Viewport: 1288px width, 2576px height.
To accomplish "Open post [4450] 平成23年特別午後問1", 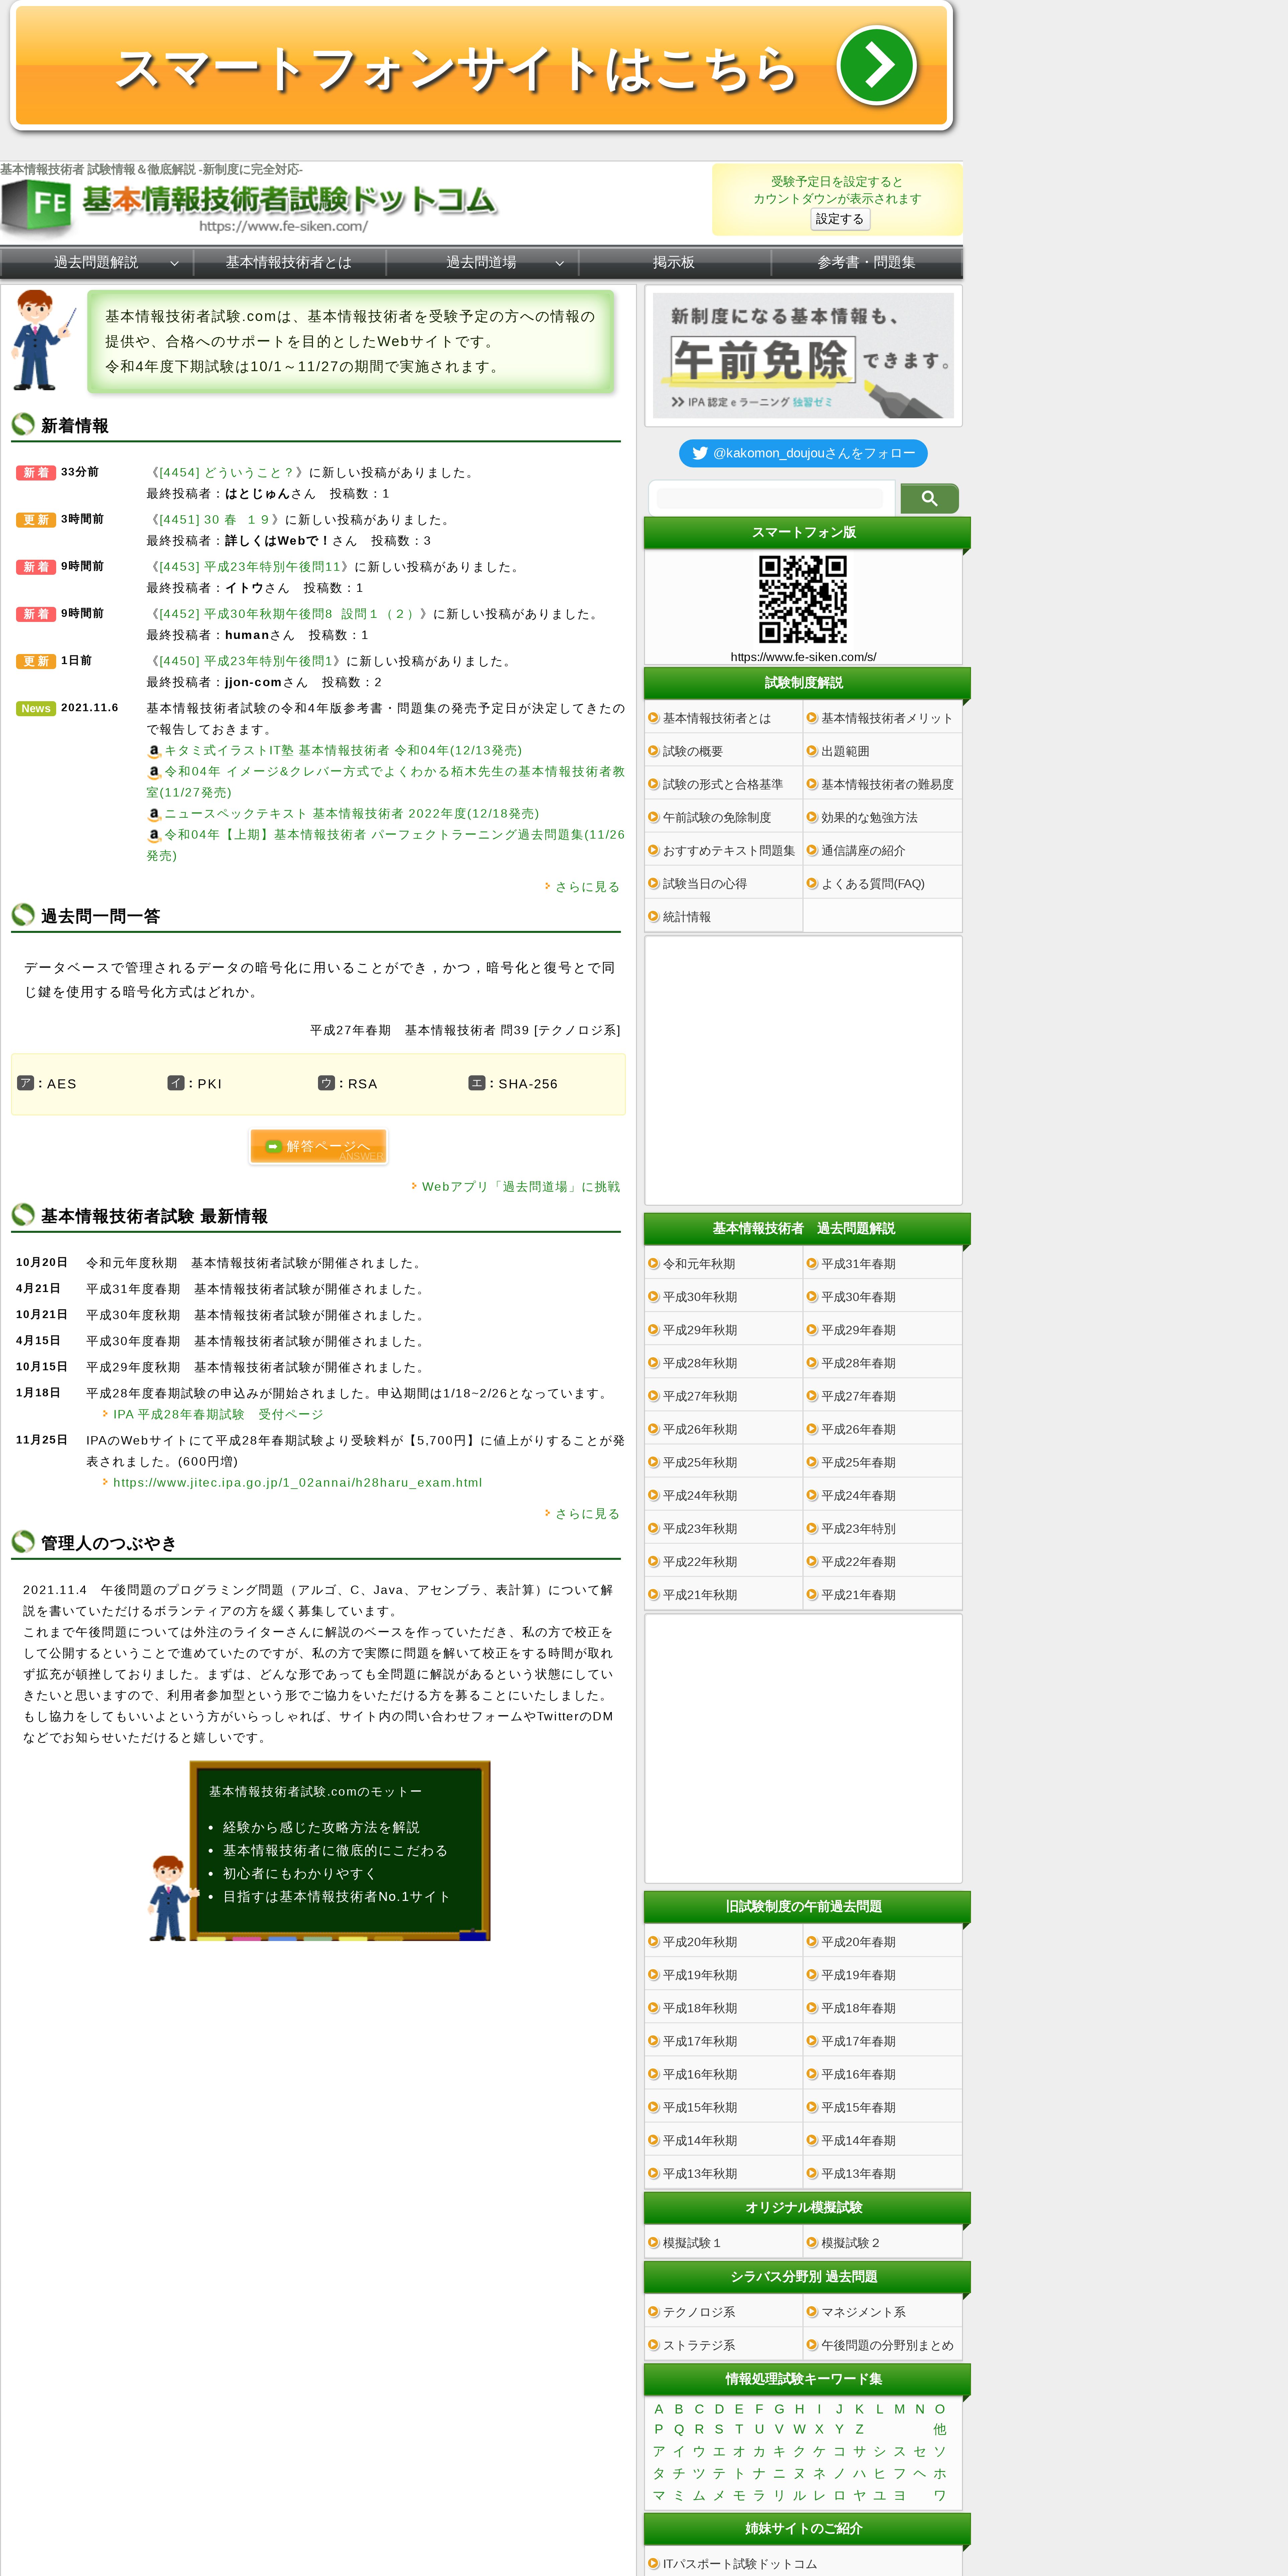I will coord(246,661).
